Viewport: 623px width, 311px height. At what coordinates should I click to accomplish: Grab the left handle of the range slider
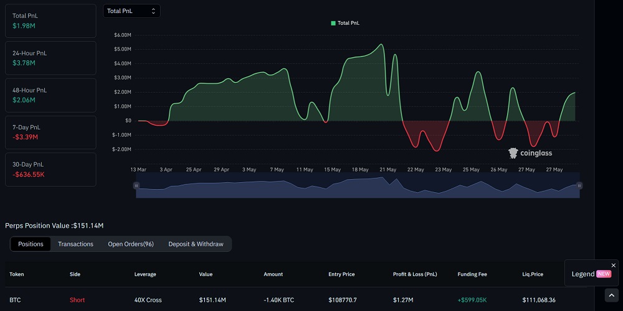(136, 185)
